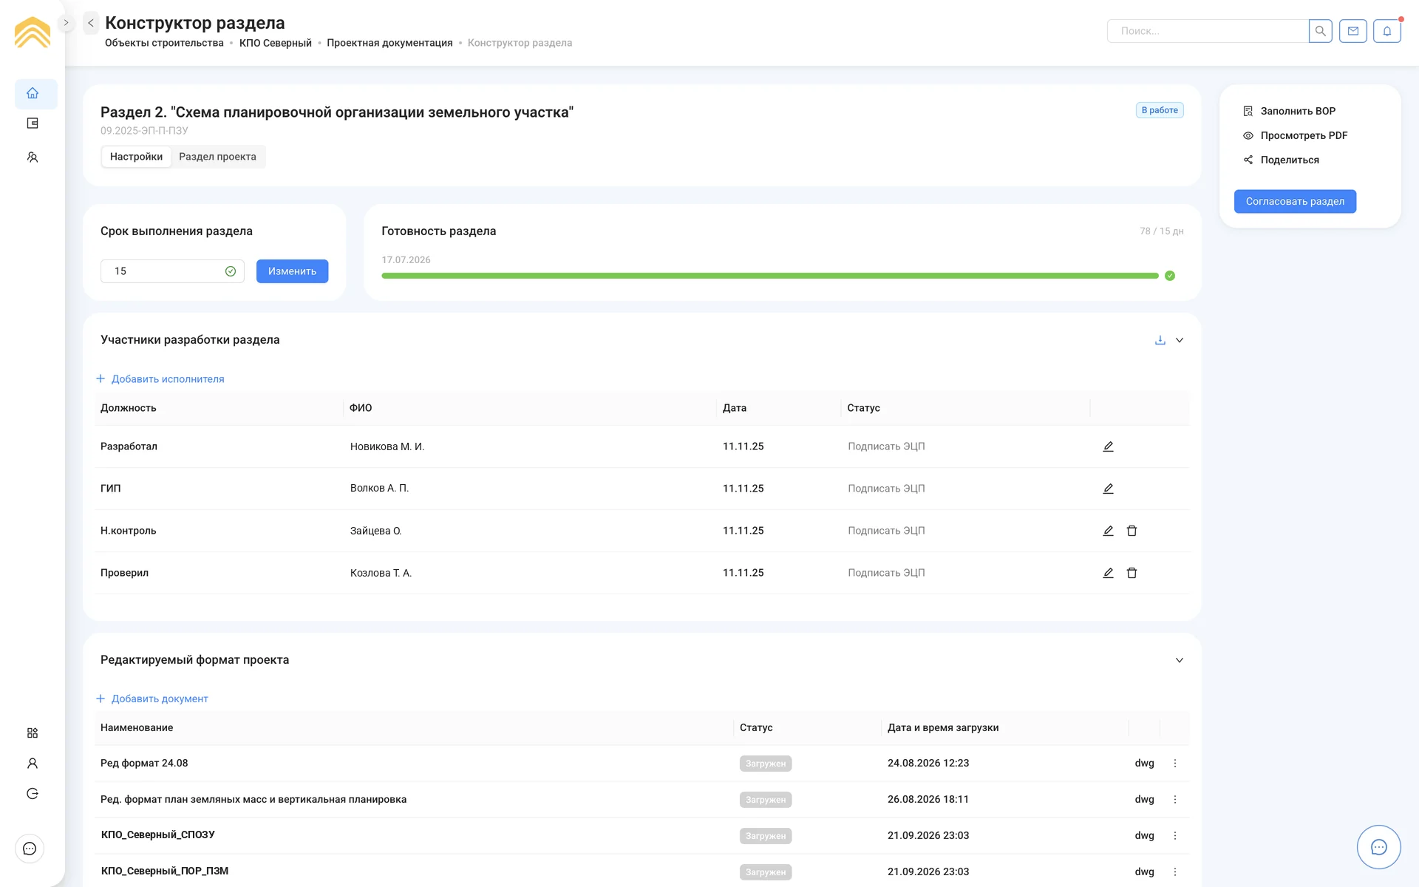Switch to the Раздел проекта tab
Viewport: 1419px width, 887px height.
pos(217,157)
